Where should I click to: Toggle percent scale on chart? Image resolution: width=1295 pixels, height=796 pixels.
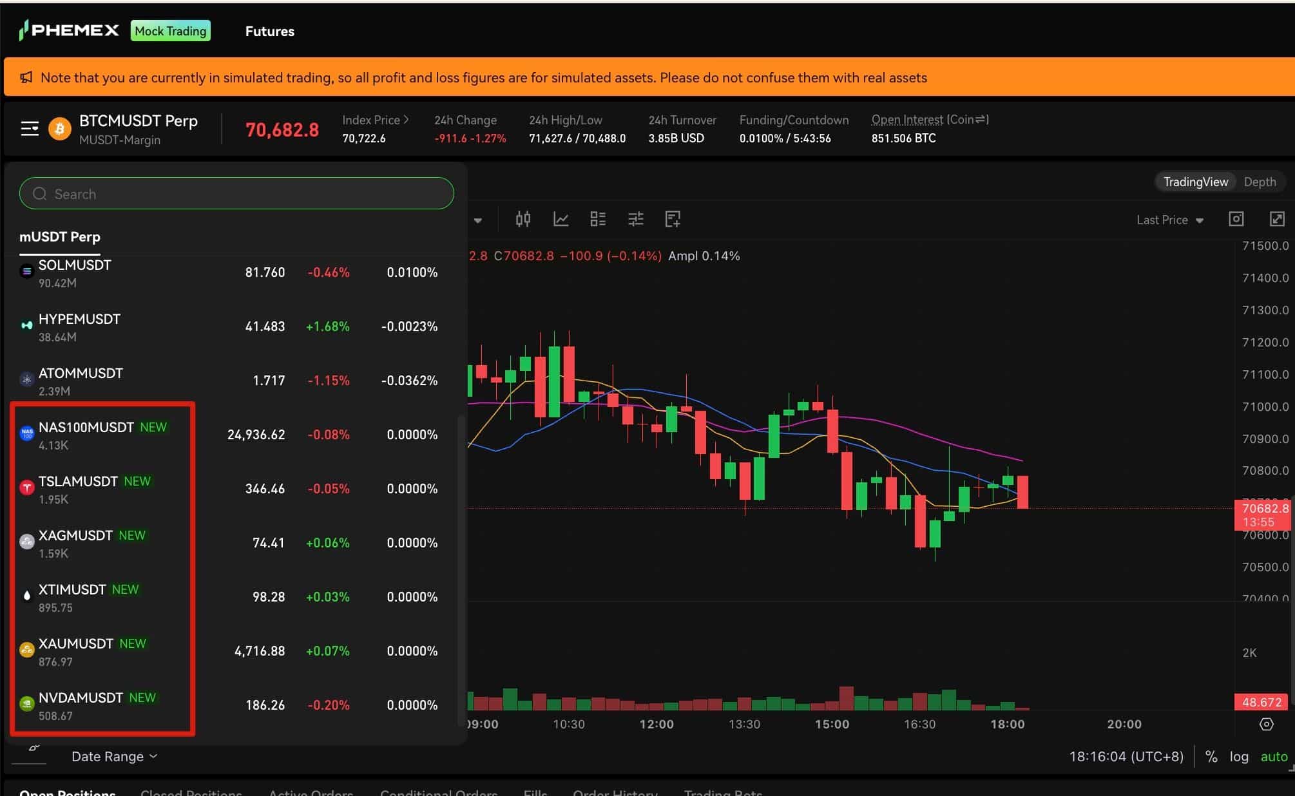1211,757
